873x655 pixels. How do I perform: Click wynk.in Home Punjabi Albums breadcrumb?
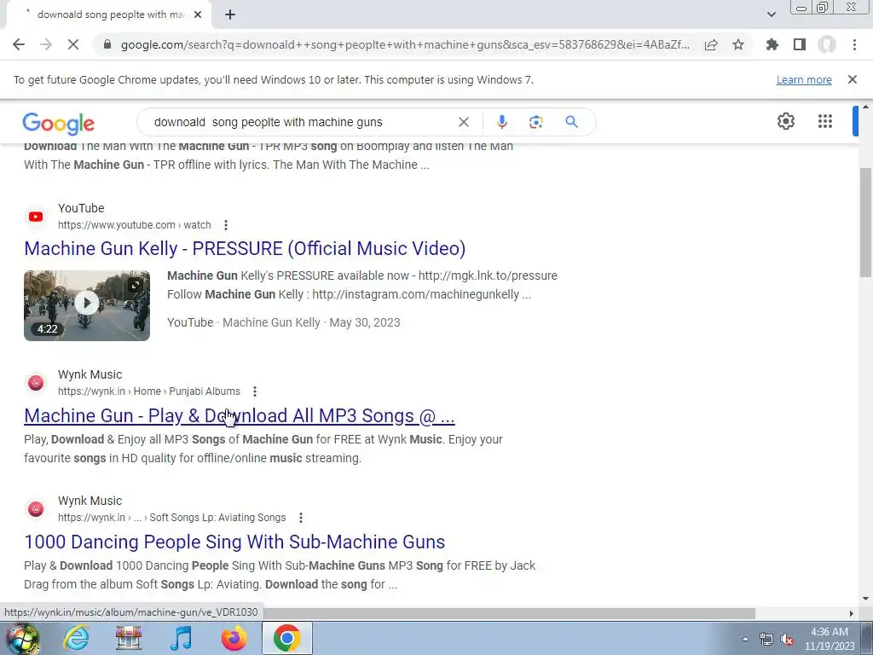click(148, 391)
